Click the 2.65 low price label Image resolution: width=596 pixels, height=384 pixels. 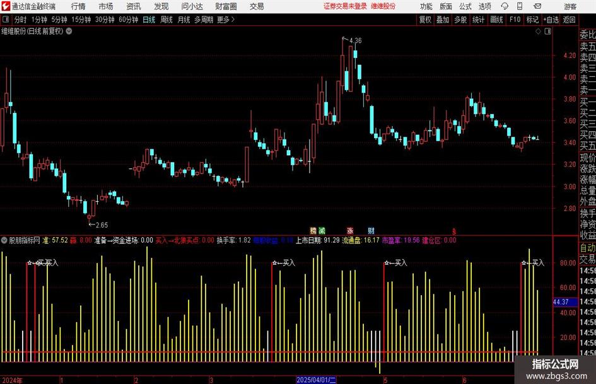click(102, 225)
